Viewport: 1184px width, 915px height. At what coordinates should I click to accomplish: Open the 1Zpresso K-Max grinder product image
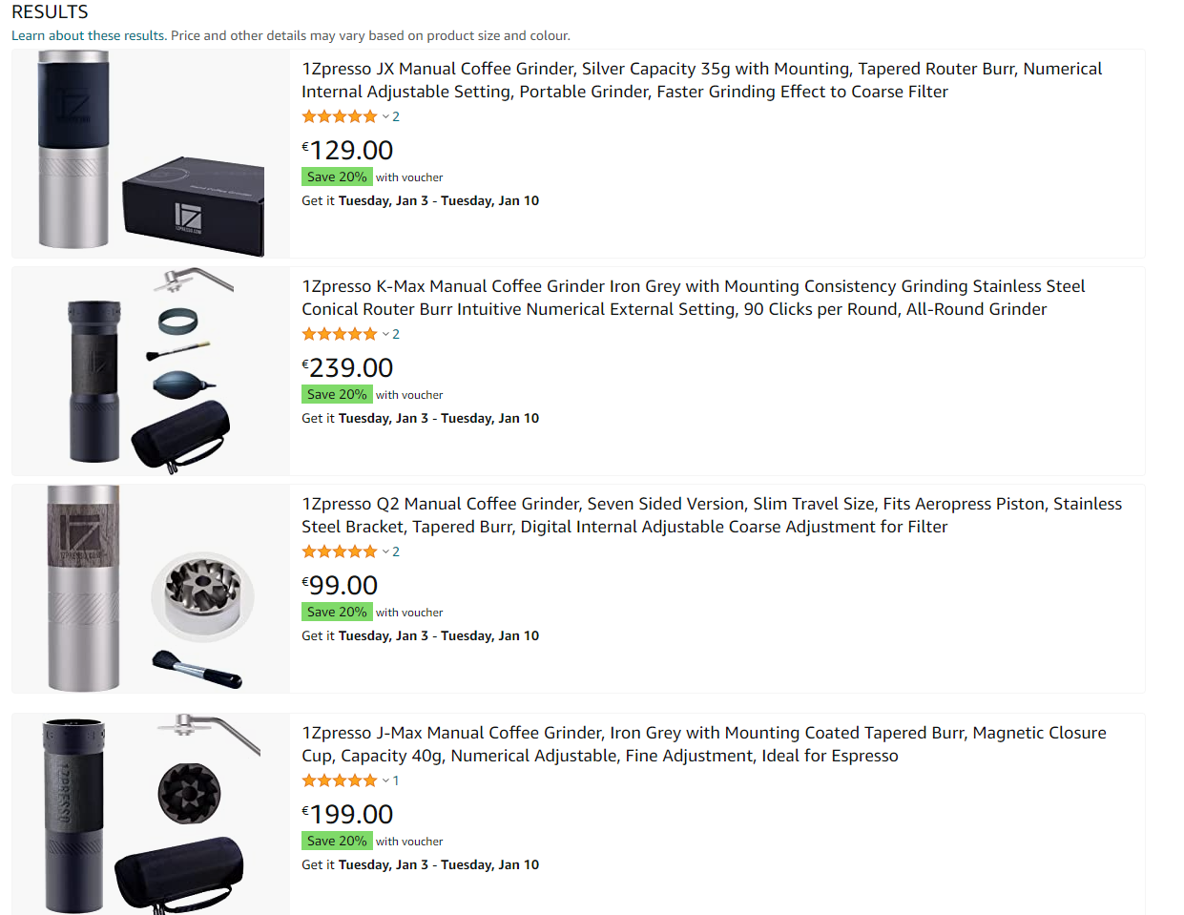click(x=151, y=371)
